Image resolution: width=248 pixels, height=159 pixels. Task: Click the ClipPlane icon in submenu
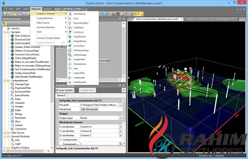(x=70, y=28)
